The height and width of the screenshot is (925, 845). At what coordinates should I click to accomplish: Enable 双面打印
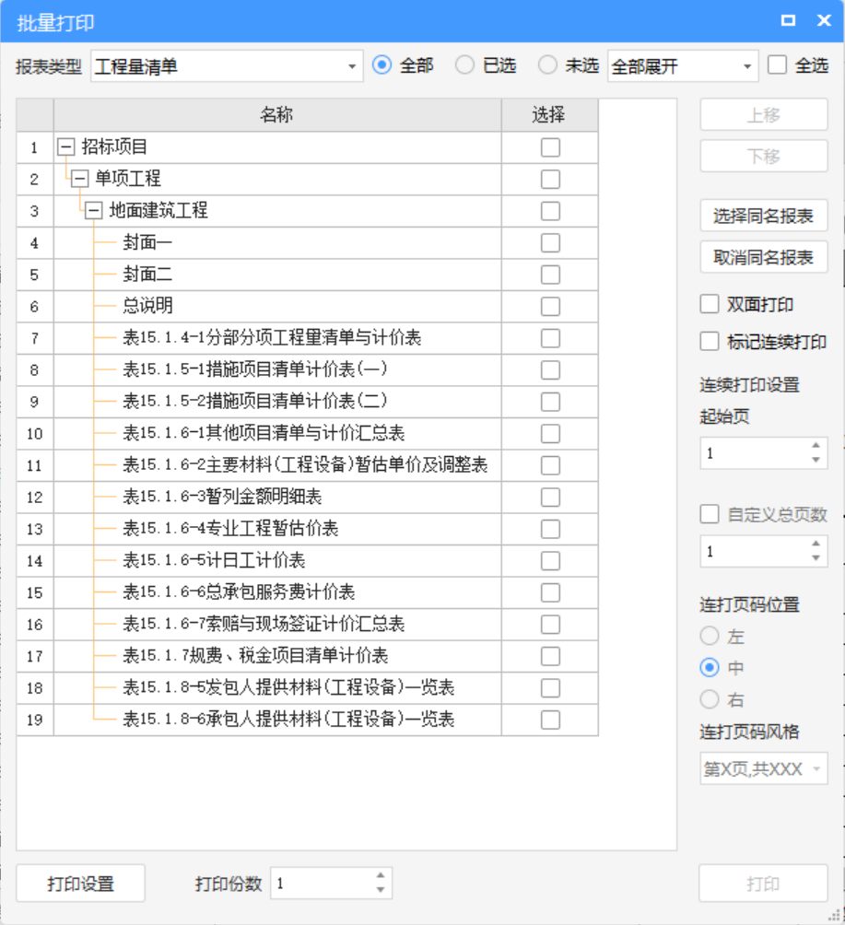pyautogui.click(x=710, y=303)
